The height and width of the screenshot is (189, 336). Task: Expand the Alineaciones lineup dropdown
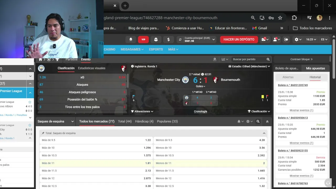coord(142,111)
